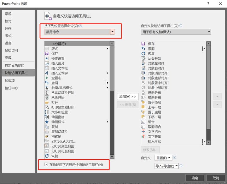This screenshot has height=184, width=227.
Task: Click the 添加(A) >> button
Action: [128, 97]
